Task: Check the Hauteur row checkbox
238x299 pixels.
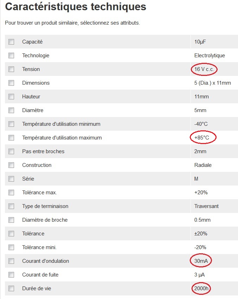Action: click(x=11, y=97)
